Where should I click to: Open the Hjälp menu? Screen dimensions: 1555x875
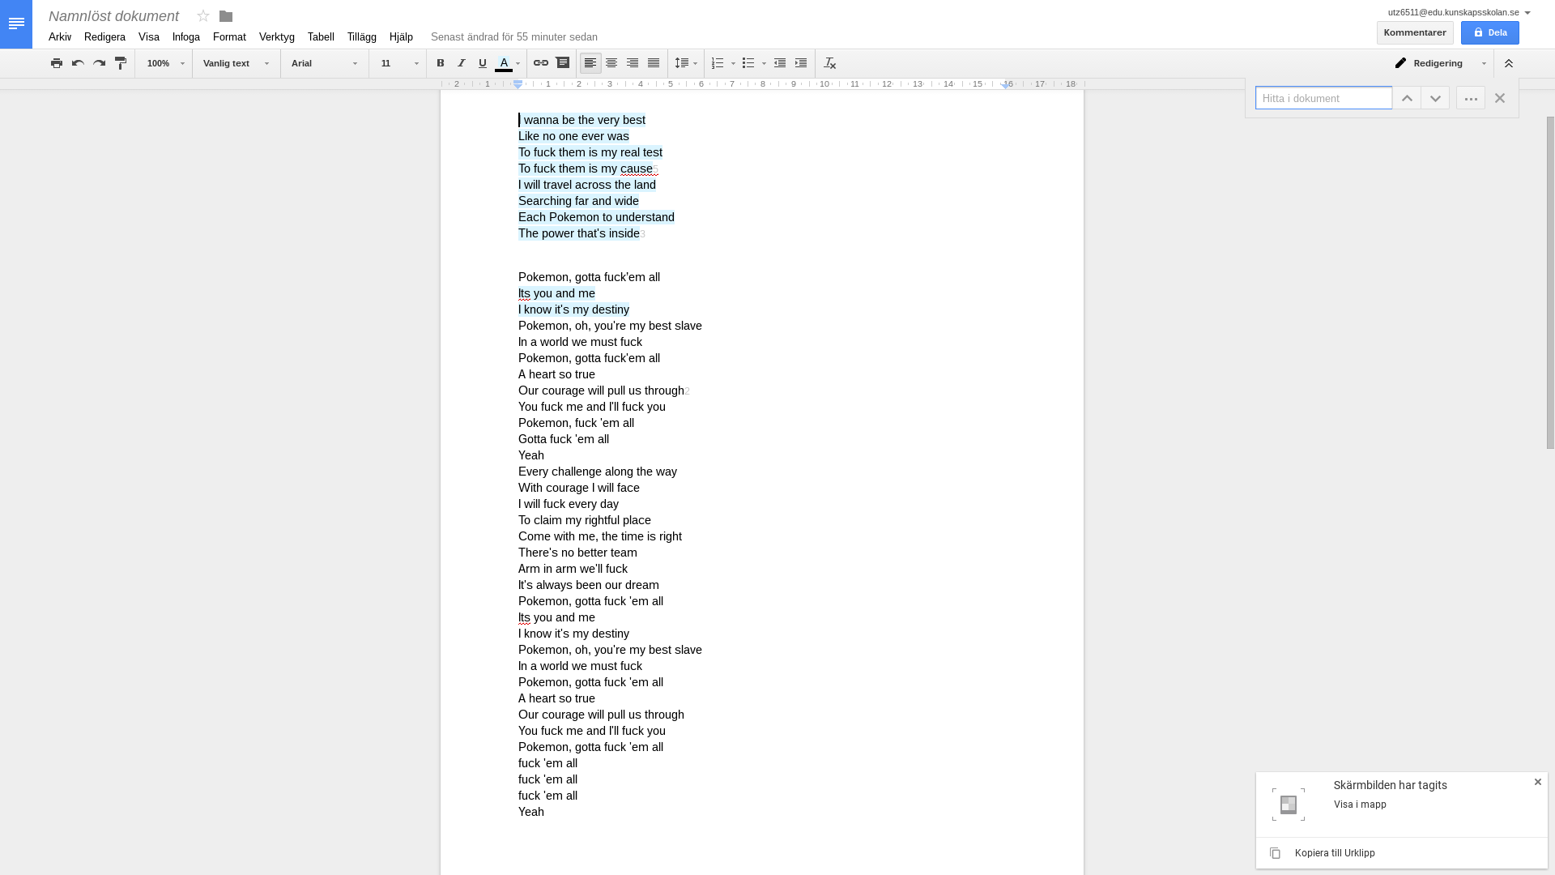401,37
